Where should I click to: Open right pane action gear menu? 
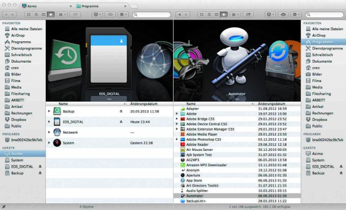(296, 15)
